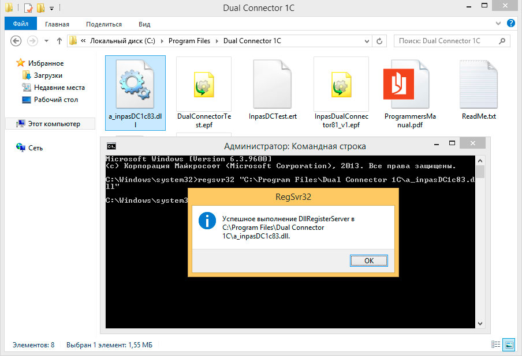Image resolution: width=522 pixels, height=356 pixels.
Task: Select the ProgrammersManual.pdf file icon
Action: click(x=407, y=84)
